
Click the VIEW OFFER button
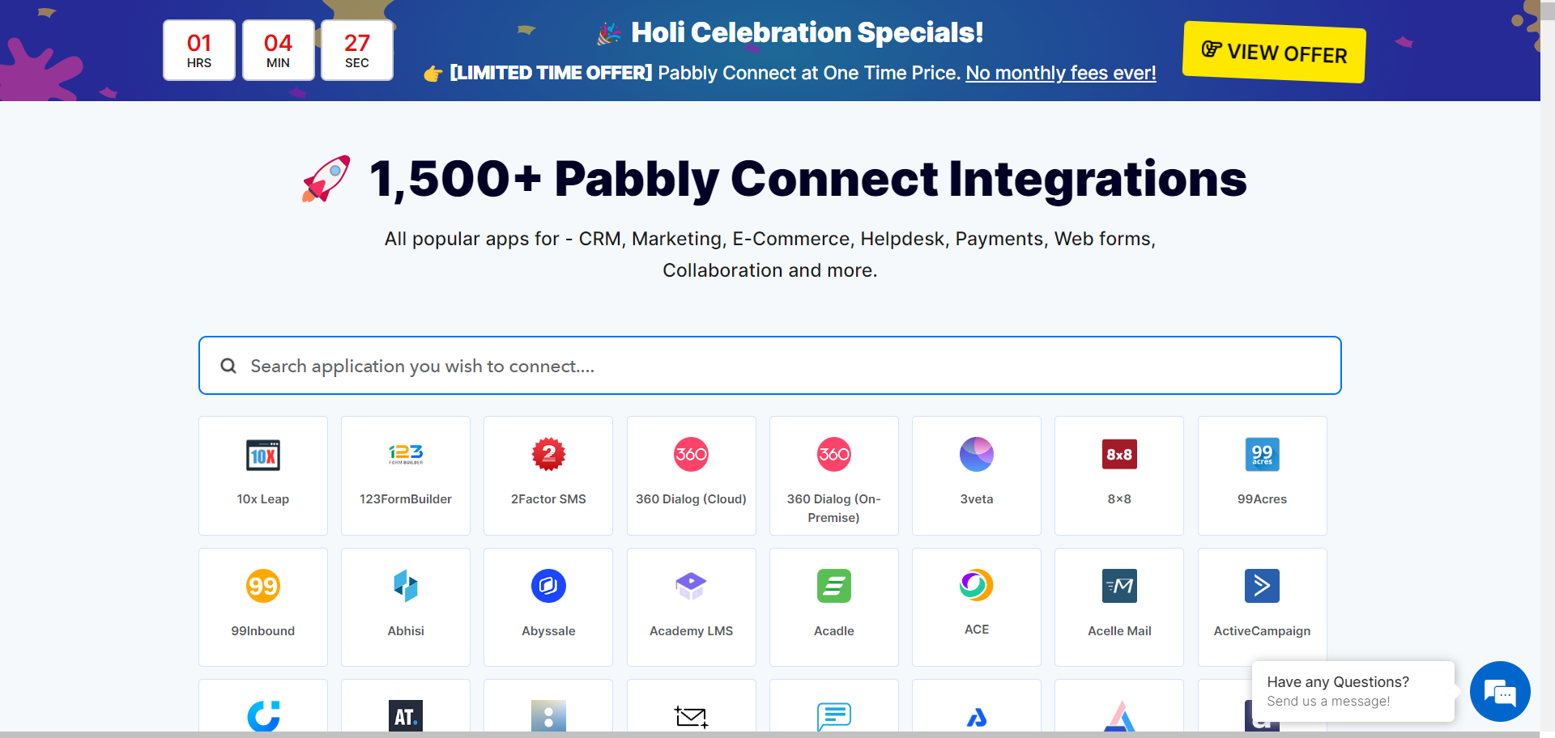[x=1274, y=53]
